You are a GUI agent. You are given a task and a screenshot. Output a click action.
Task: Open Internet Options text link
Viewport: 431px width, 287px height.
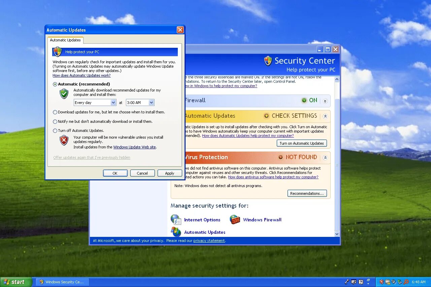(x=202, y=220)
